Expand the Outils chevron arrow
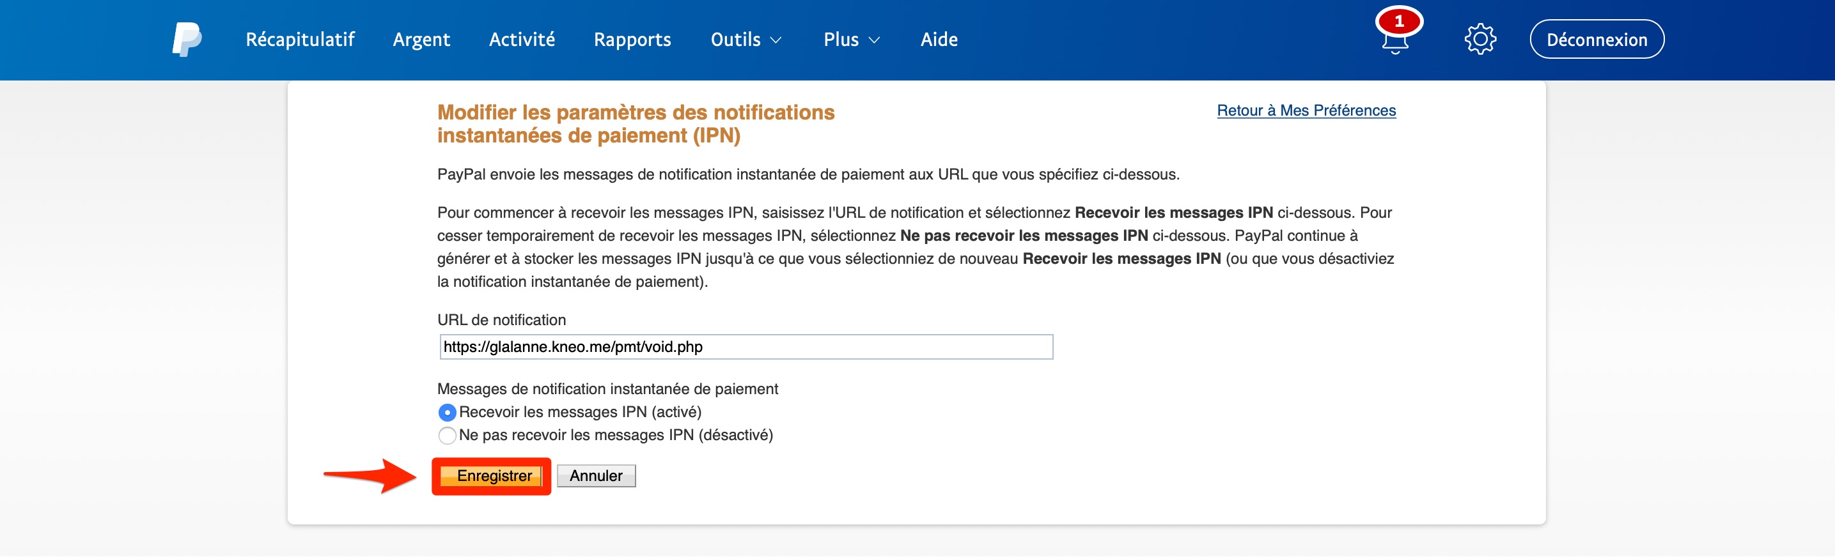 [x=776, y=42]
